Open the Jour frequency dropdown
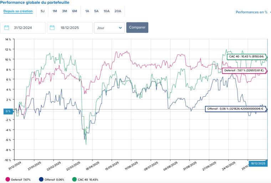The height and width of the screenshot is (183, 271). (109, 28)
